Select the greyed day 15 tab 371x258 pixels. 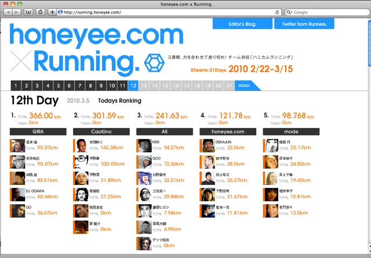tap(165, 86)
